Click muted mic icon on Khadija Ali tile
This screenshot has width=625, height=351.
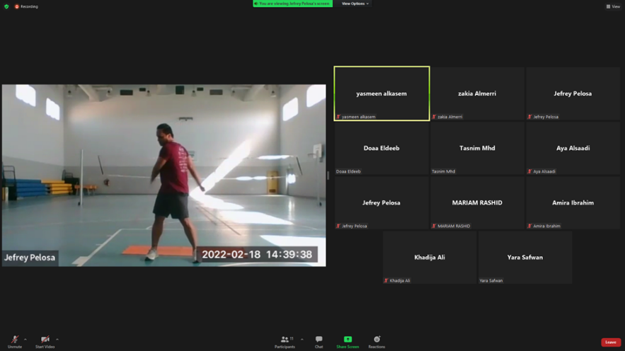point(386,281)
